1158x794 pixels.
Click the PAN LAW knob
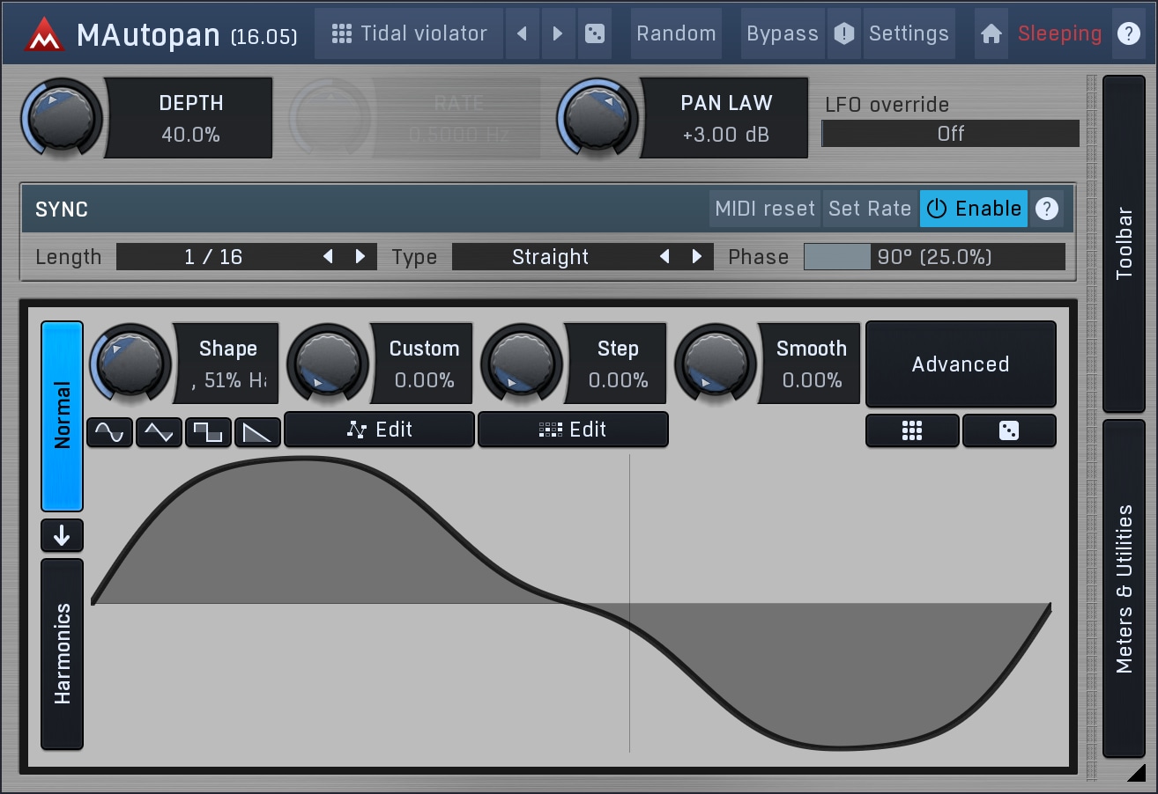(598, 117)
